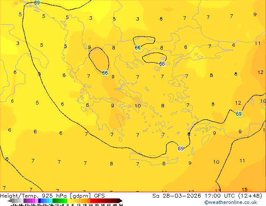Click the '925 hPa' pressure level text
This screenshot has height=206, width=266.
54,196
